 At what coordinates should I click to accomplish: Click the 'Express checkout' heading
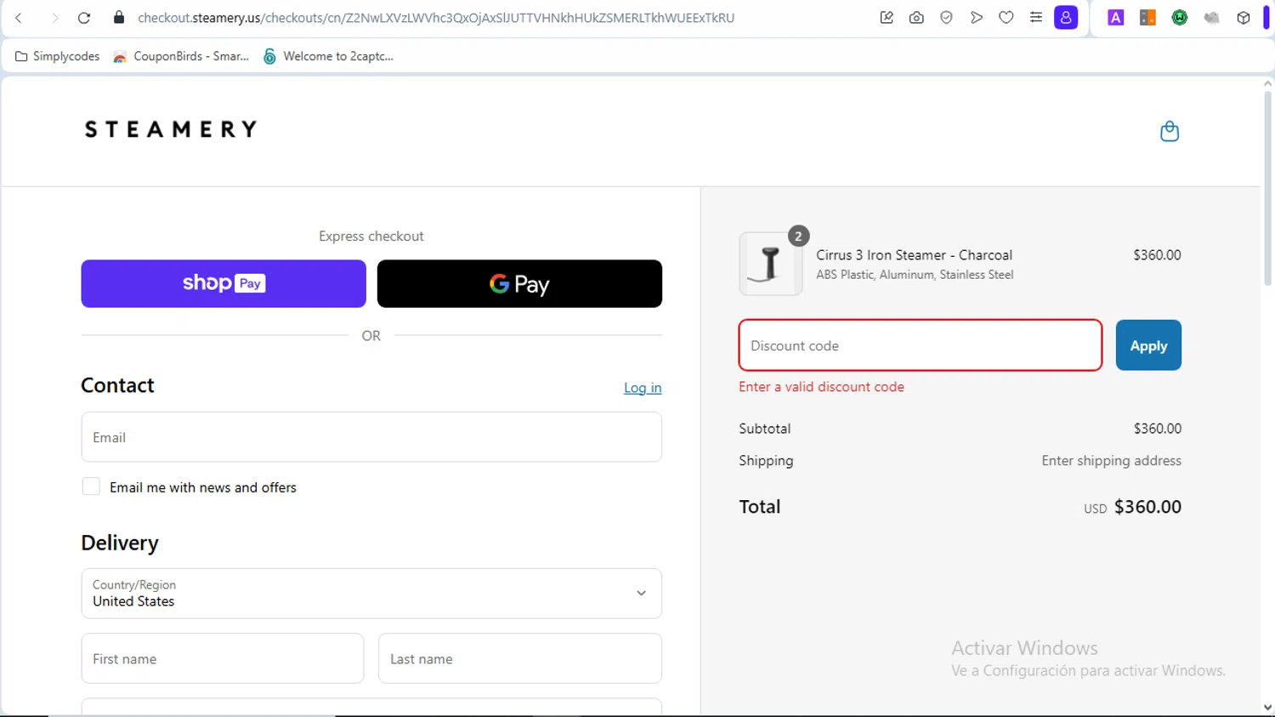tap(371, 236)
